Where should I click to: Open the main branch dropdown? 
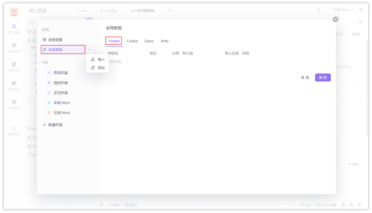coord(84,10)
